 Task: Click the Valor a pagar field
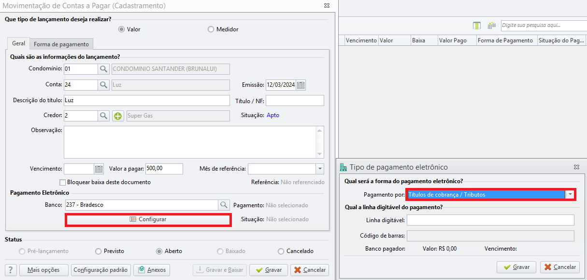click(x=164, y=169)
